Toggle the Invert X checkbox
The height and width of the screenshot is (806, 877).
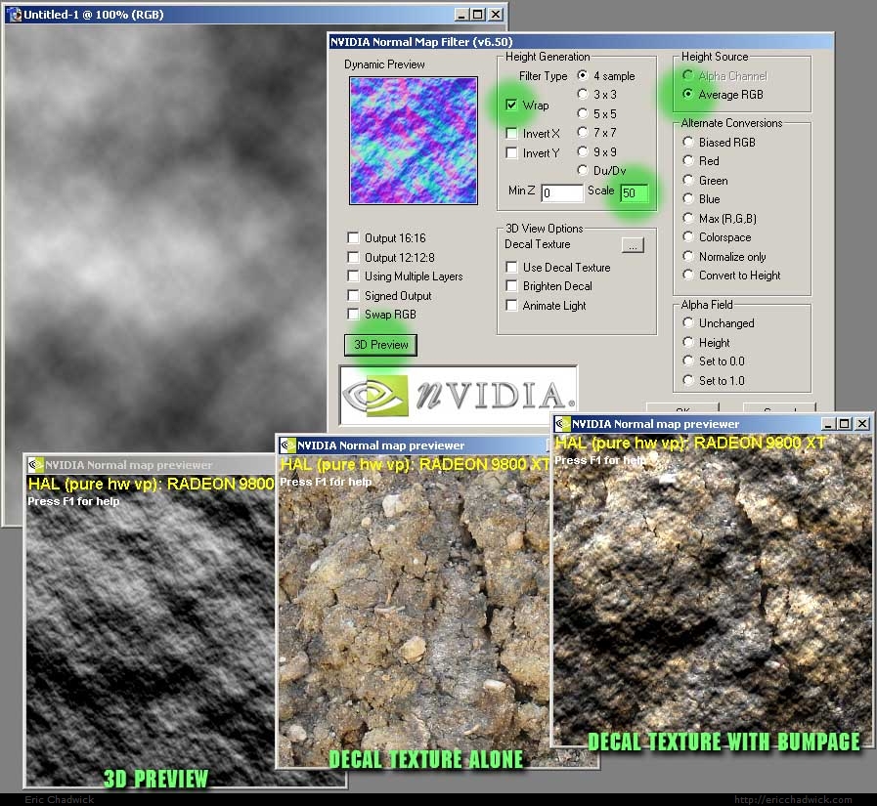(x=511, y=133)
